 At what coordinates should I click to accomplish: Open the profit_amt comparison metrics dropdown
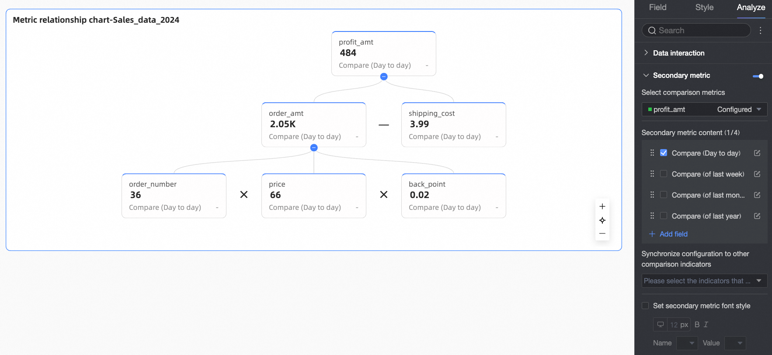(x=704, y=109)
